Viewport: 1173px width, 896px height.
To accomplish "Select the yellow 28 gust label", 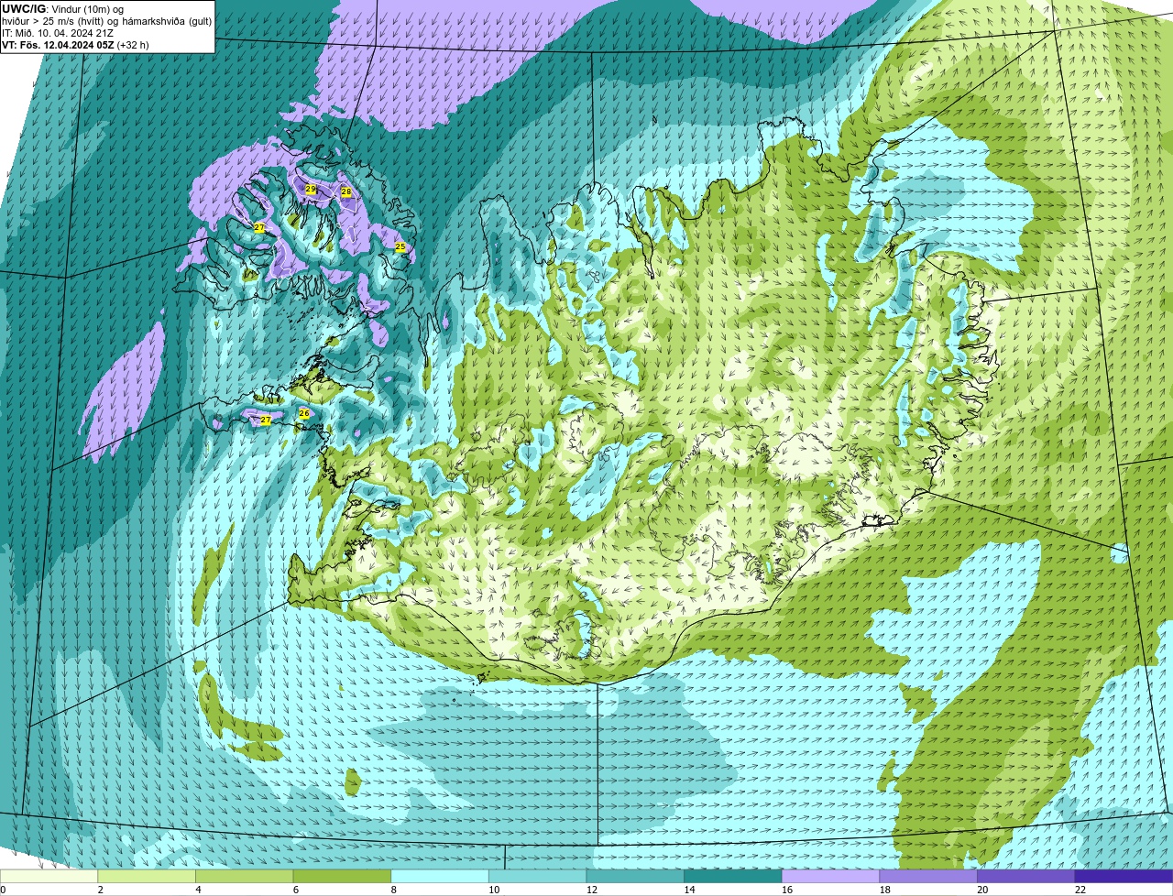I will 346,191.
